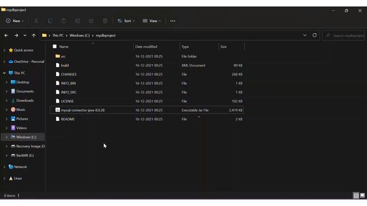Click the XML Document type cell
Image resolution: width=367 pixels, height=206 pixels.
point(193,65)
